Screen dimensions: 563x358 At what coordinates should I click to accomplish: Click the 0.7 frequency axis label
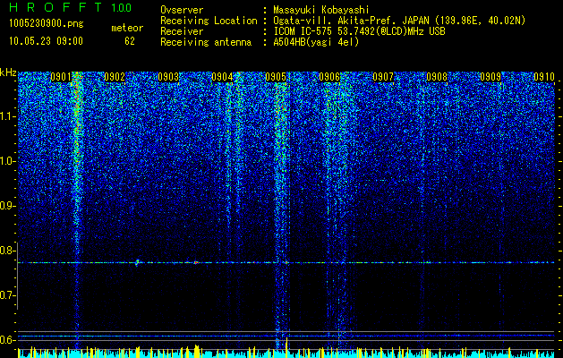pos(7,295)
